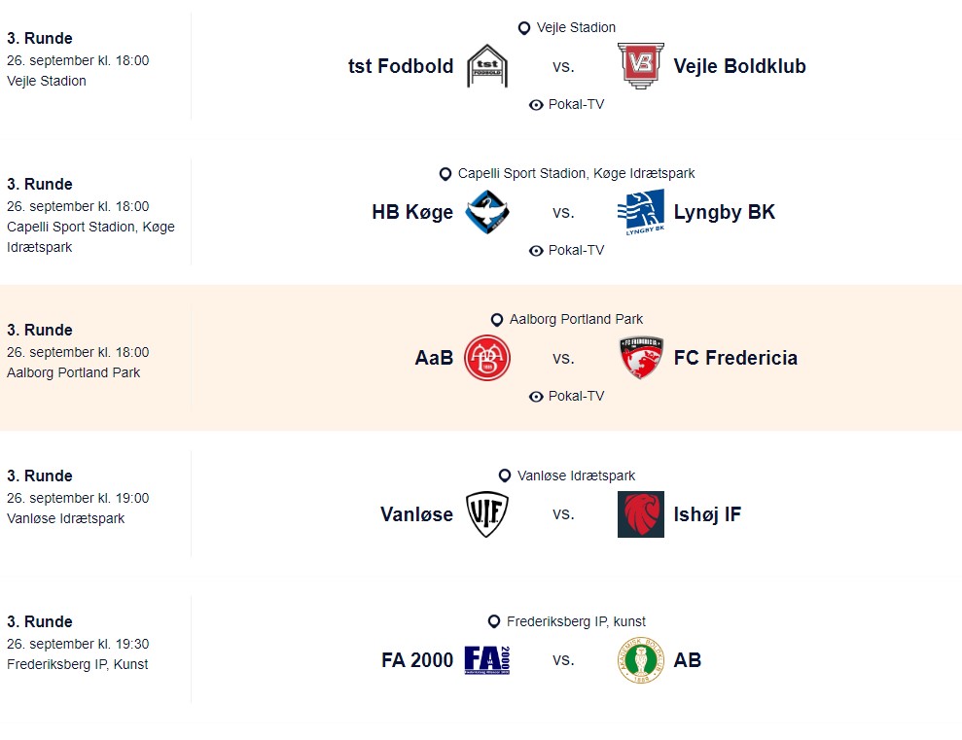Open the Vejle Boldklub team name
Screen dimensions: 962x740
pos(740,66)
